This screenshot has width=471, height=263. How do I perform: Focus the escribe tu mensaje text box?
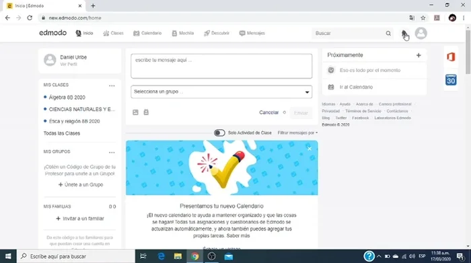[221, 66]
